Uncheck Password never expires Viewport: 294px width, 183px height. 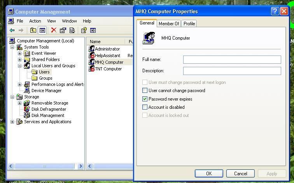click(x=145, y=99)
